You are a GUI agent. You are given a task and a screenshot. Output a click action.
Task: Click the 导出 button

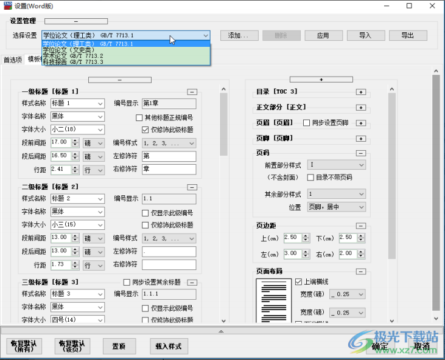click(x=408, y=36)
